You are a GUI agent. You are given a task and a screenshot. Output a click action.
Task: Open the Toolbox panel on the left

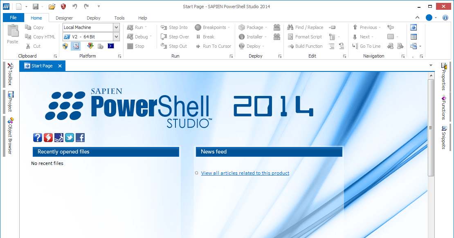[10, 74]
